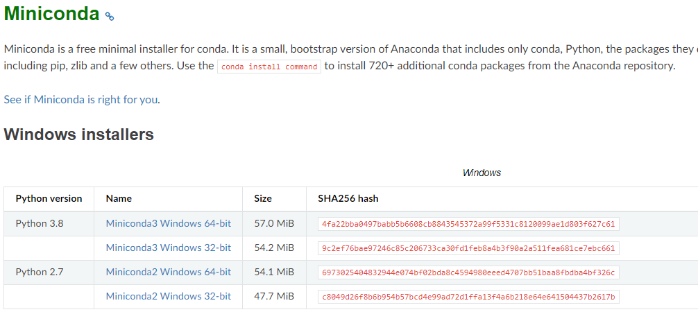Viewport: 698px width, 312px height.
Task: Click the Python version column header
Action: pyautogui.click(x=49, y=198)
